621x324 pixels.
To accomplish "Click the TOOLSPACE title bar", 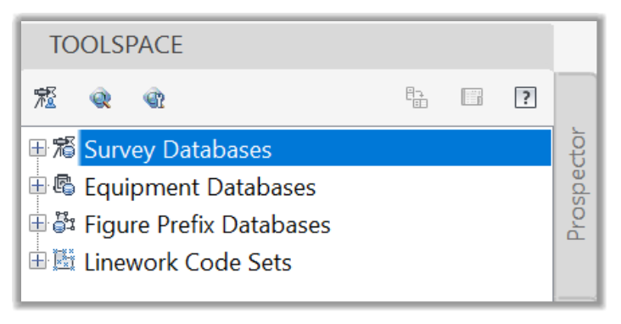I will click(x=287, y=45).
